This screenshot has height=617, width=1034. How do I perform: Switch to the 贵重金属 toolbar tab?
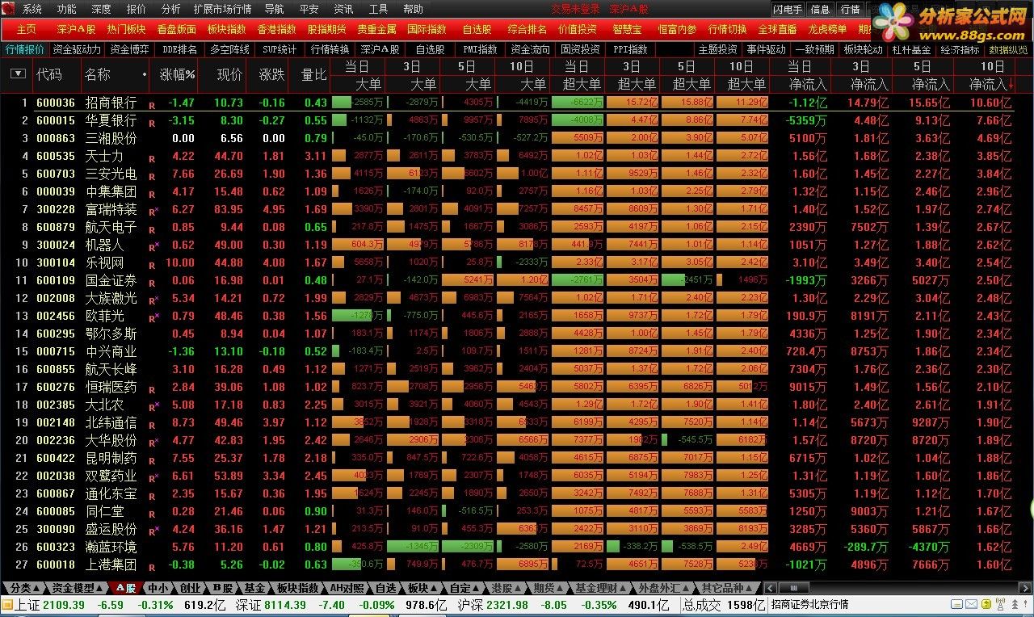point(376,29)
